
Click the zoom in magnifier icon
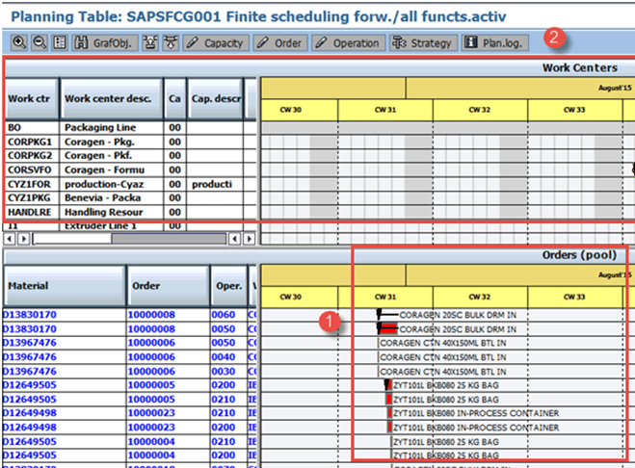tap(19, 42)
